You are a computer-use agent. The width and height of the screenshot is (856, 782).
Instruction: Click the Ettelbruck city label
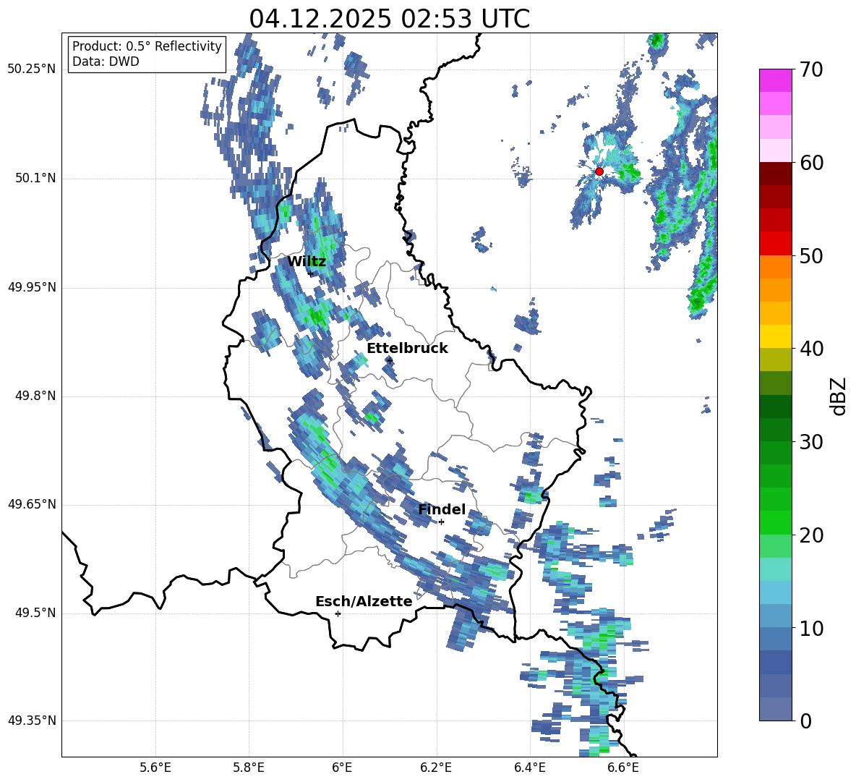tap(407, 349)
